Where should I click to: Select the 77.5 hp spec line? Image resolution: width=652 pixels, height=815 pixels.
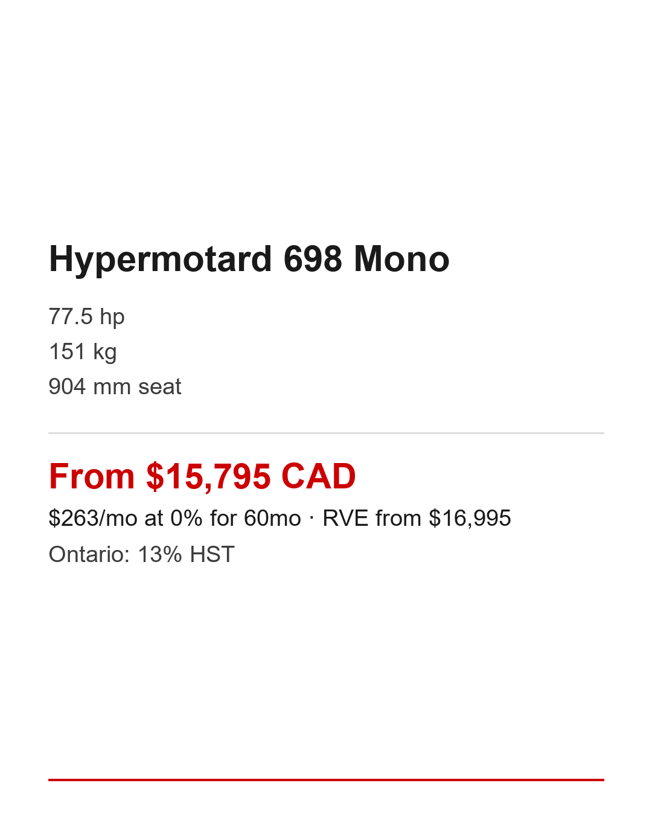click(86, 317)
